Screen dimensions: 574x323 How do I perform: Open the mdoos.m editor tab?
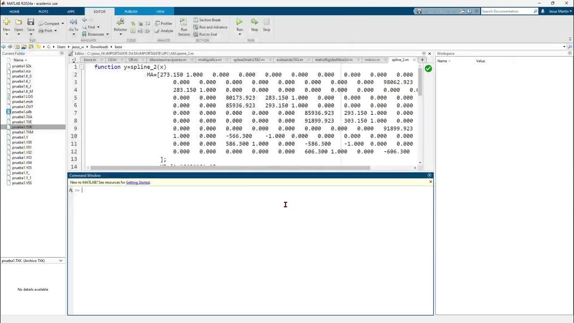coord(373,60)
